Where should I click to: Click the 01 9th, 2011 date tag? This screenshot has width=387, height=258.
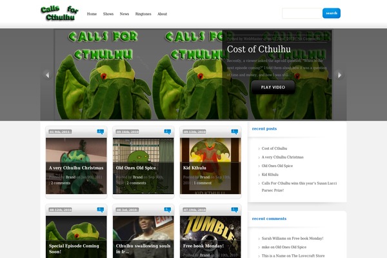click(60, 132)
